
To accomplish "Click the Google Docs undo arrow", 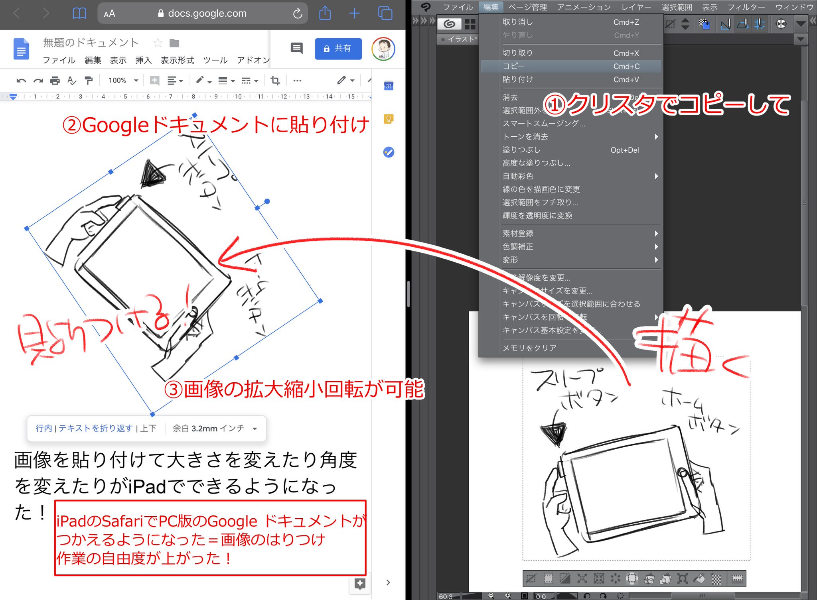I will click(x=21, y=81).
